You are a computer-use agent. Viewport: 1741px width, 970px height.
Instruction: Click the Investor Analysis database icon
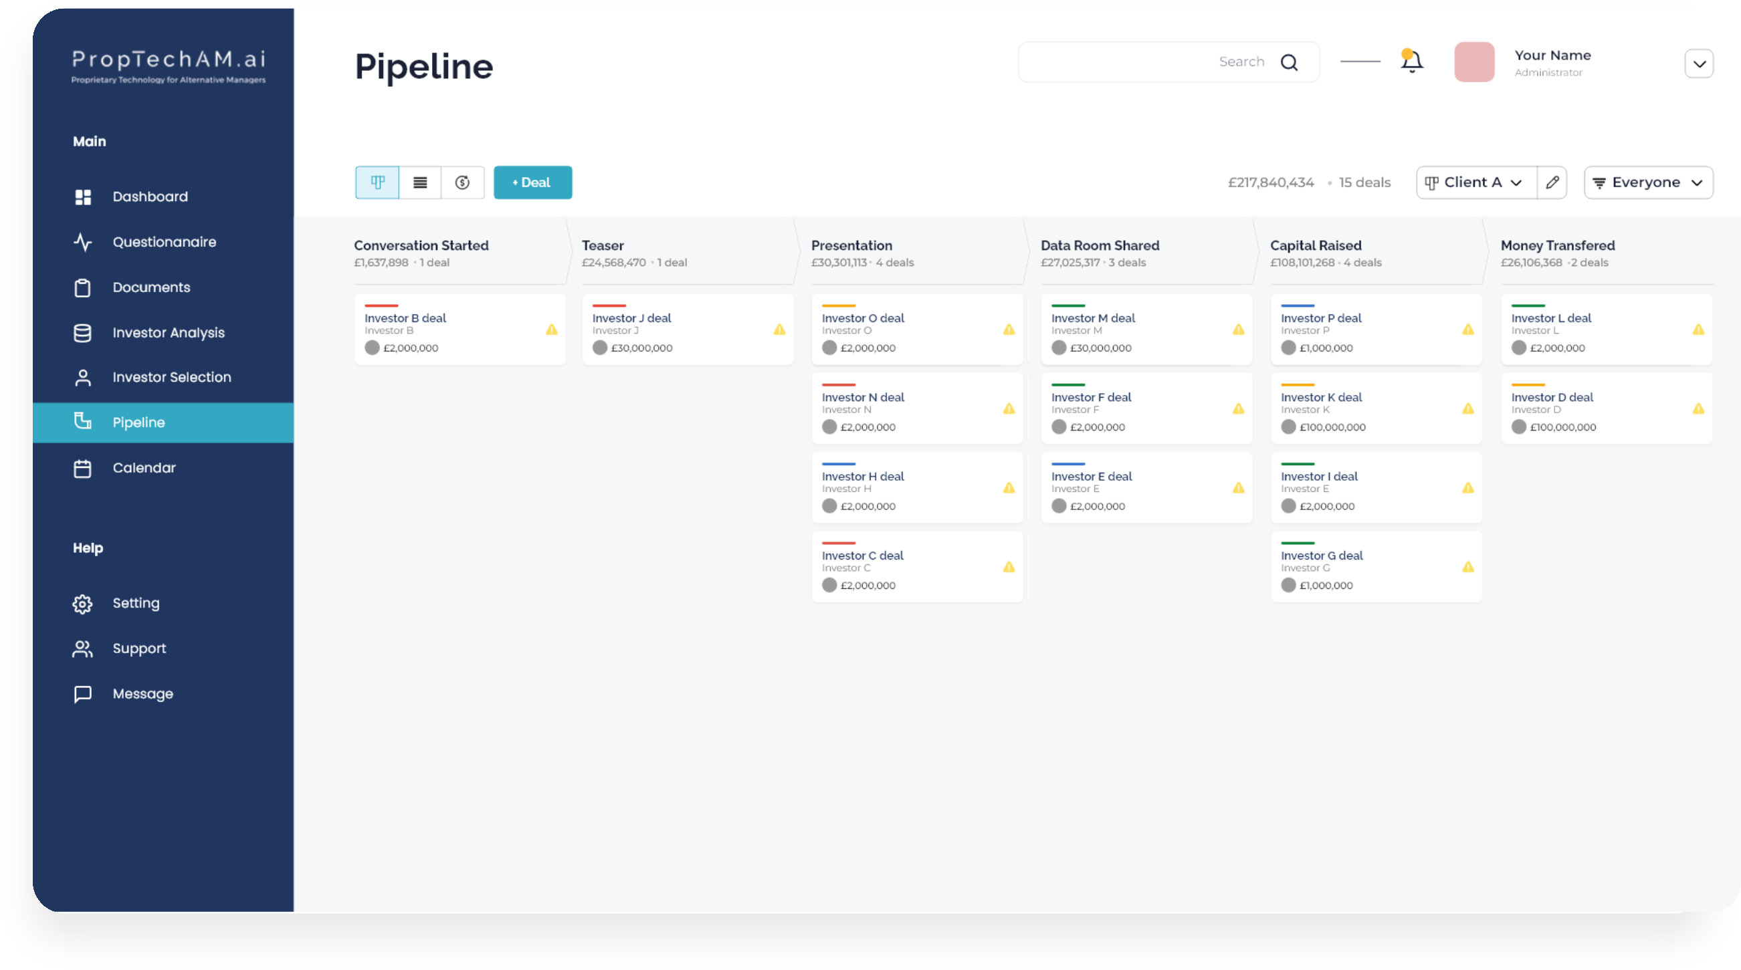[x=82, y=333]
